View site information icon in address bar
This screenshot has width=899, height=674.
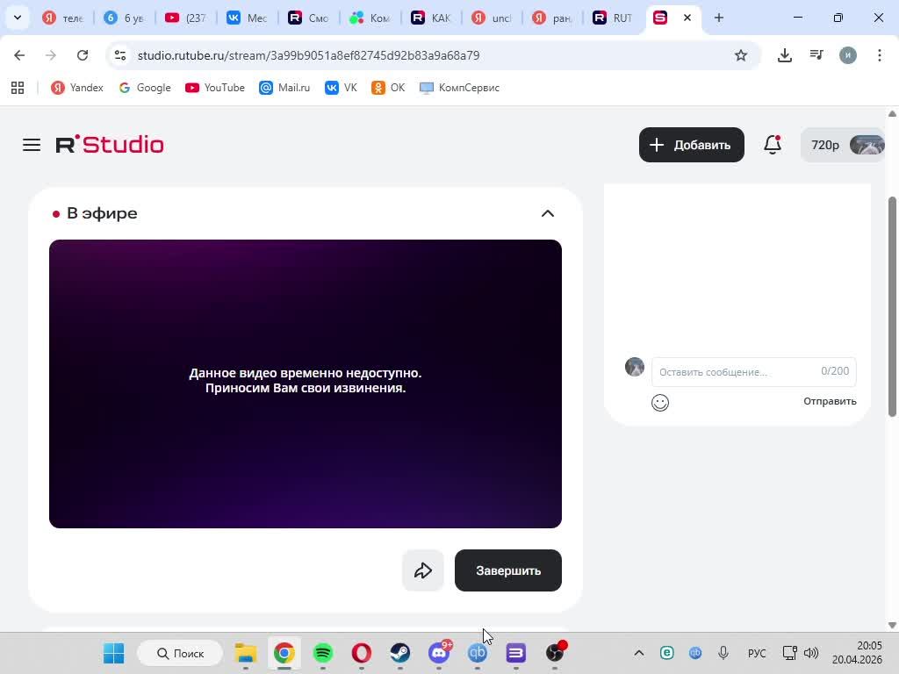(119, 55)
